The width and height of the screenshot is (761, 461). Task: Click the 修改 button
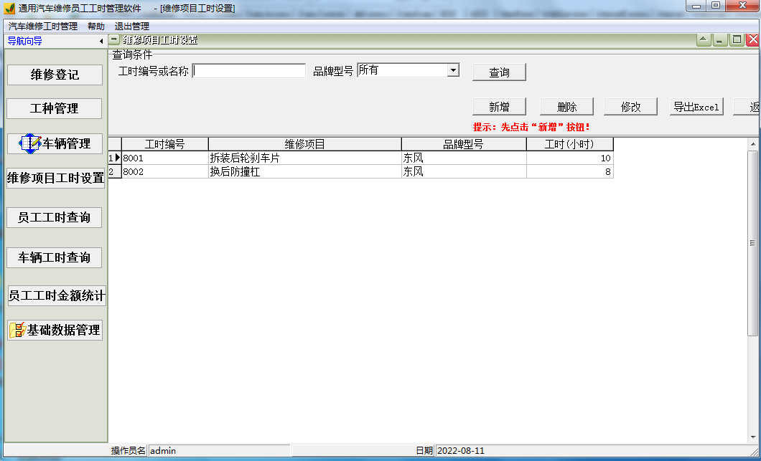coord(630,107)
